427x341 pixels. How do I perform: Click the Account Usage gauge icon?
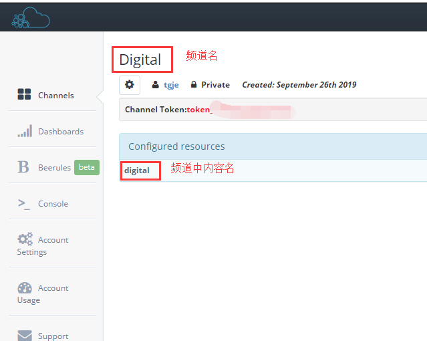25,288
